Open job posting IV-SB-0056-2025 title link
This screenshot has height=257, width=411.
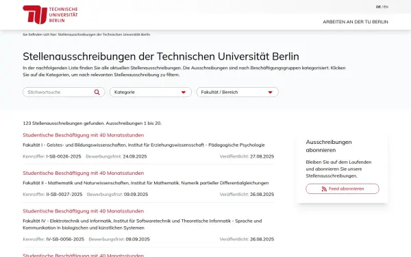click(x=84, y=211)
